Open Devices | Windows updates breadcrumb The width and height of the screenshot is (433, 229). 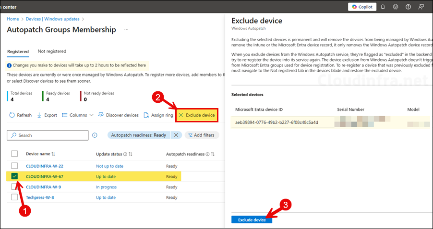tap(52, 19)
